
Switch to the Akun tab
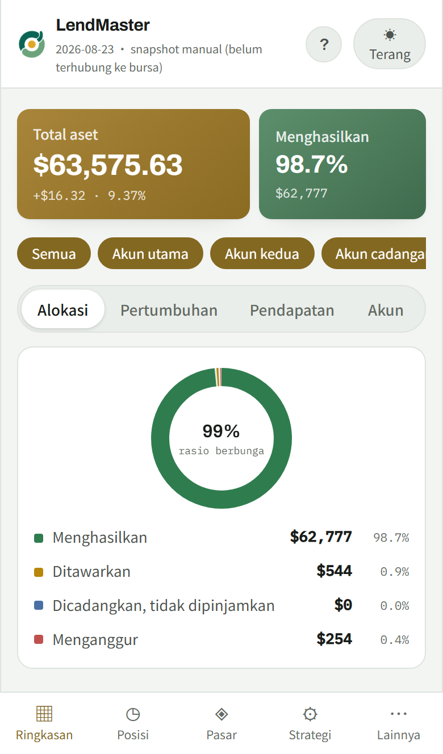tap(386, 309)
